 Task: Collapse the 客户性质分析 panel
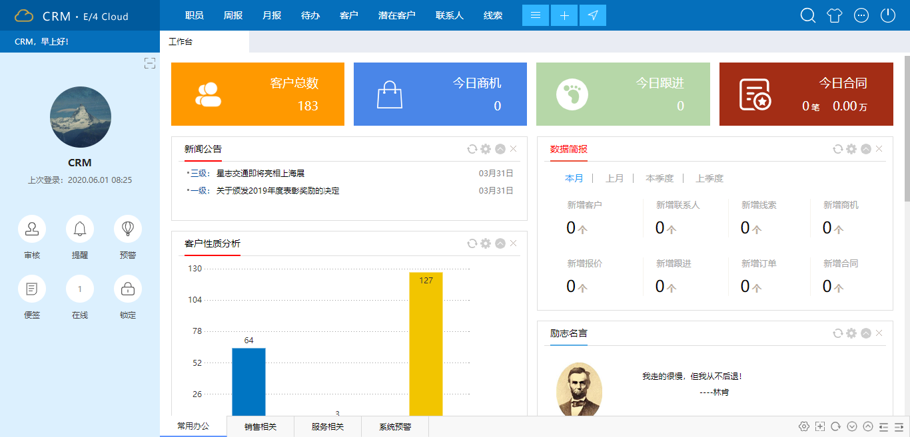pyautogui.click(x=500, y=243)
